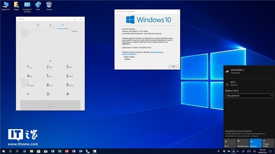Image resolution: width=275 pixels, height=154 pixels.
Task: Close the Informazioni su Windows dialog
Action: [178, 12]
